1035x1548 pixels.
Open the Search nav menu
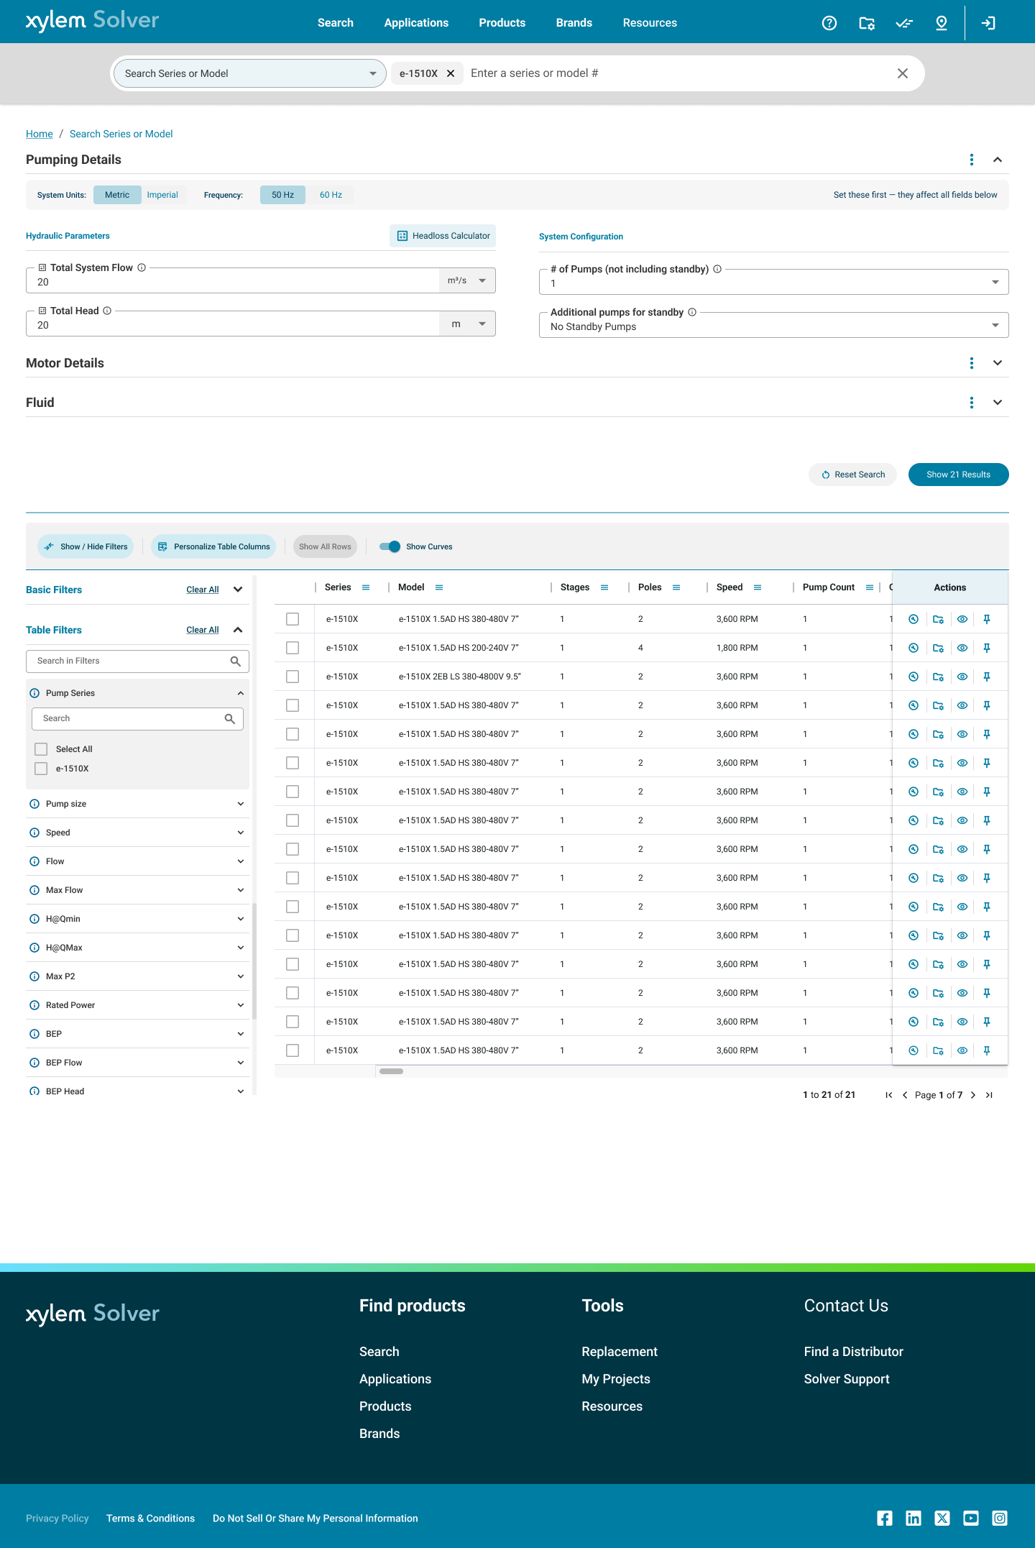[336, 23]
